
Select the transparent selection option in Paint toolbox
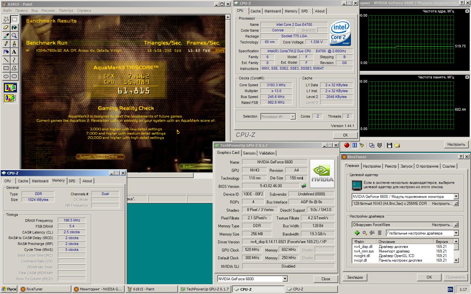pos(10,98)
